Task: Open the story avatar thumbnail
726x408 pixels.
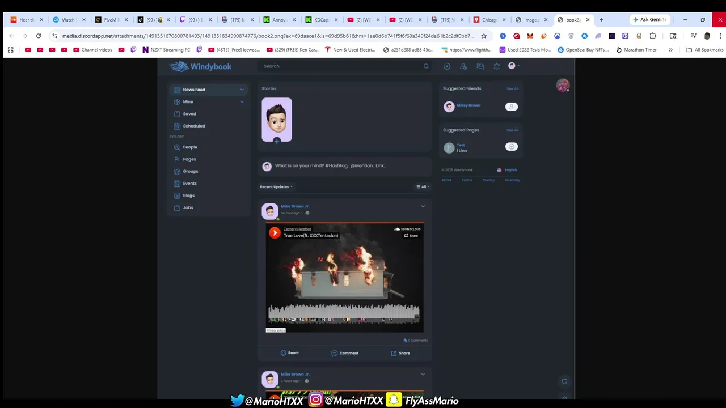Action: [x=277, y=119]
